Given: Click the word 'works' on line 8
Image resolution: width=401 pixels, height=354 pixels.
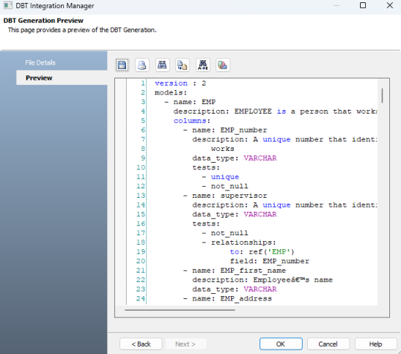Looking at the screenshot, I should 223,149.
